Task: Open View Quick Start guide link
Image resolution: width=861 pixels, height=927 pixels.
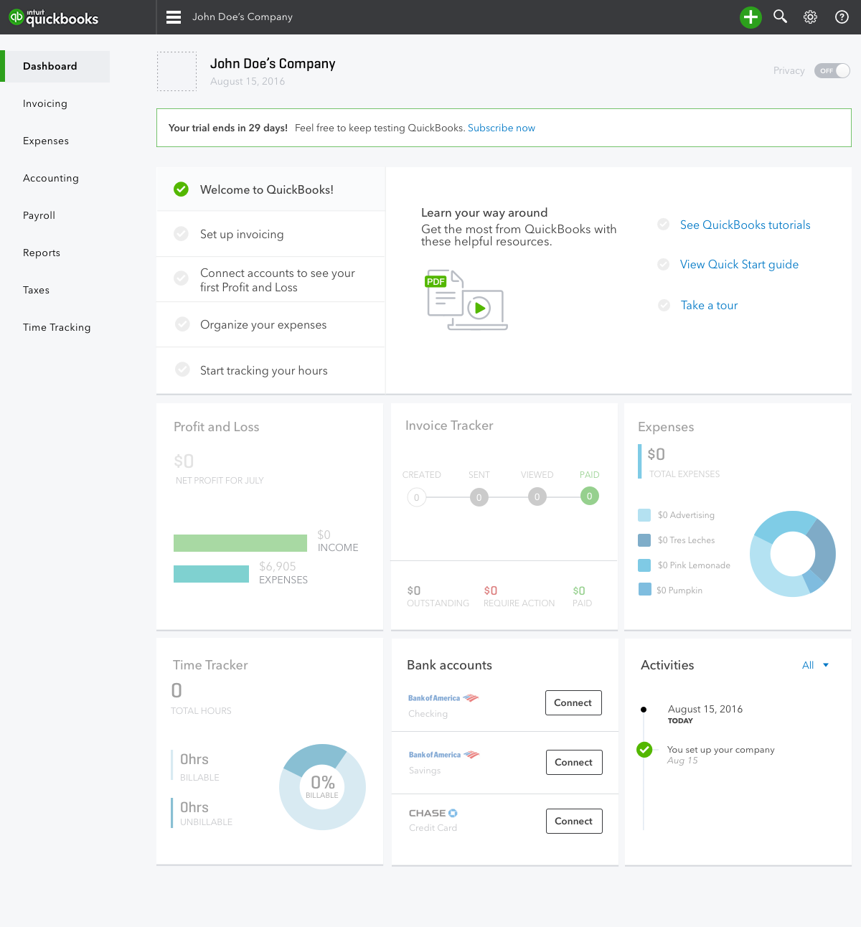Action: (x=739, y=265)
